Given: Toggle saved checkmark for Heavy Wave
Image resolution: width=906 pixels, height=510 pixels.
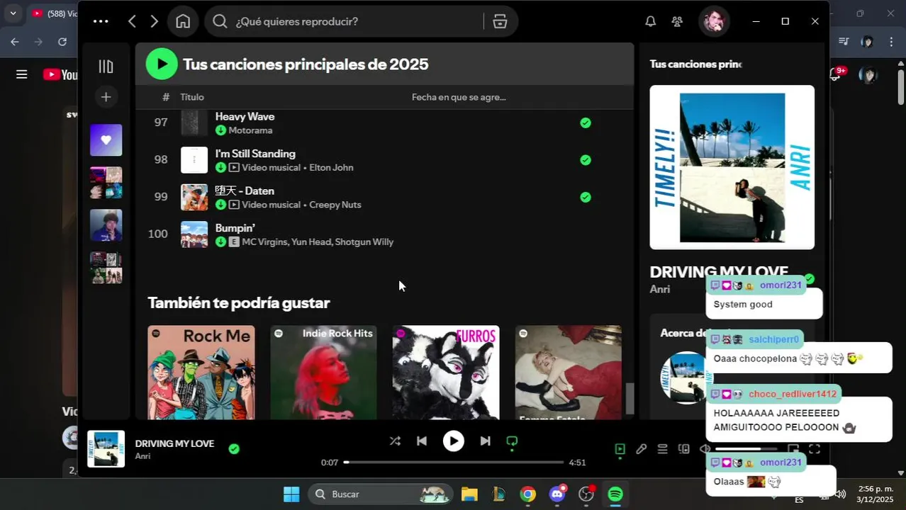Looking at the screenshot, I should pyautogui.click(x=586, y=123).
